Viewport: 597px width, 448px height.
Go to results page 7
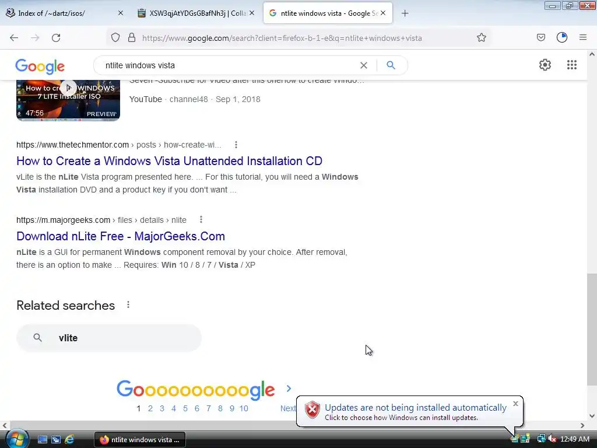(x=209, y=408)
